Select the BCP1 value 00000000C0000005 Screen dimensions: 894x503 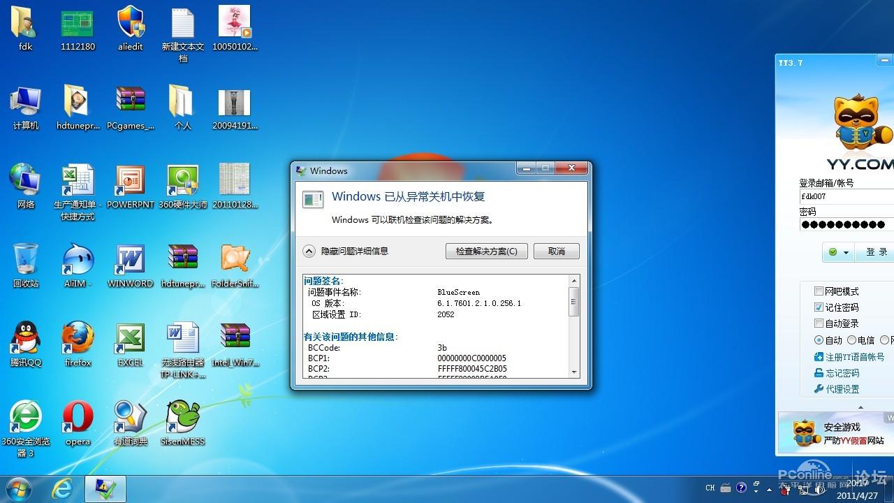point(472,358)
